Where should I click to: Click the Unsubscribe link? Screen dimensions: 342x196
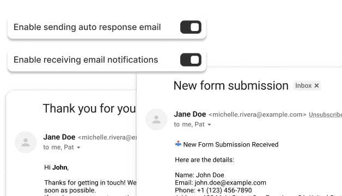[326, 115]
